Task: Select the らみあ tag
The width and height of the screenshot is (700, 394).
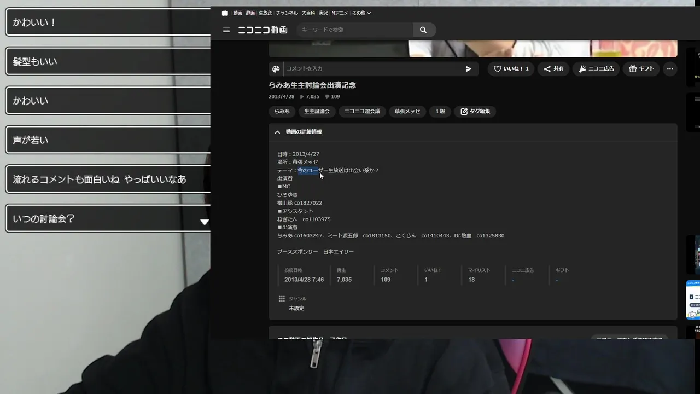Action: [x=282, y=111]
